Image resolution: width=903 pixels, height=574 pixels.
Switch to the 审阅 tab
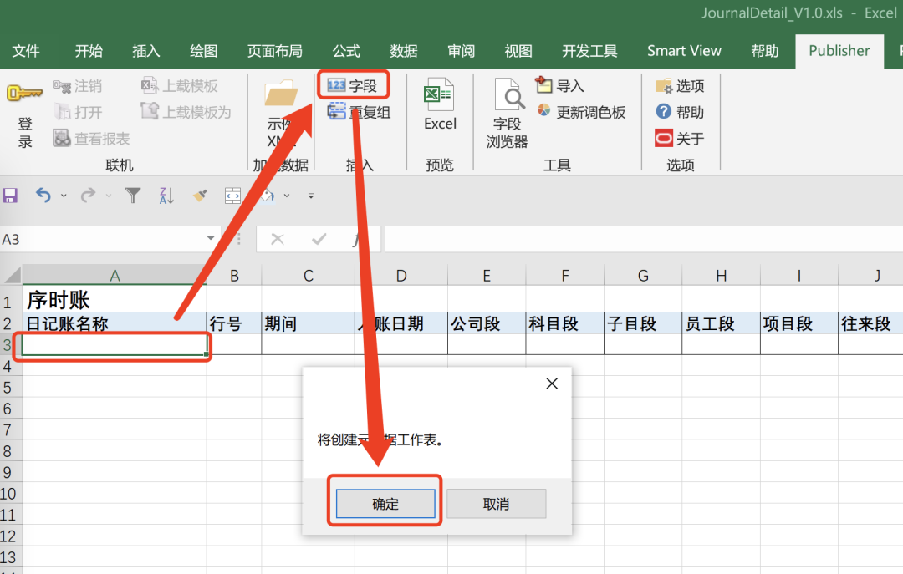point(462,51)
